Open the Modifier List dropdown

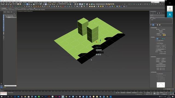point(157,17)
